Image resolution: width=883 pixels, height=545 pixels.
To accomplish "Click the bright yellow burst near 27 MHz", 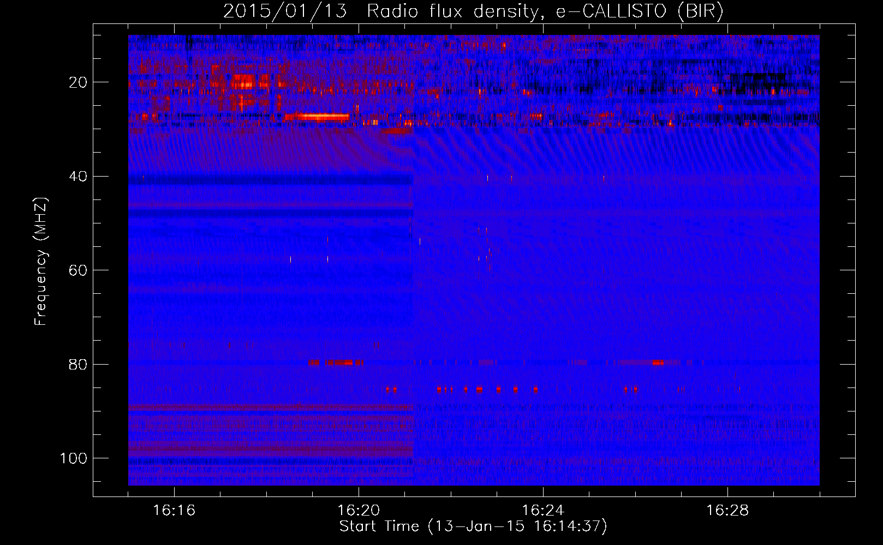I will 317,117.
